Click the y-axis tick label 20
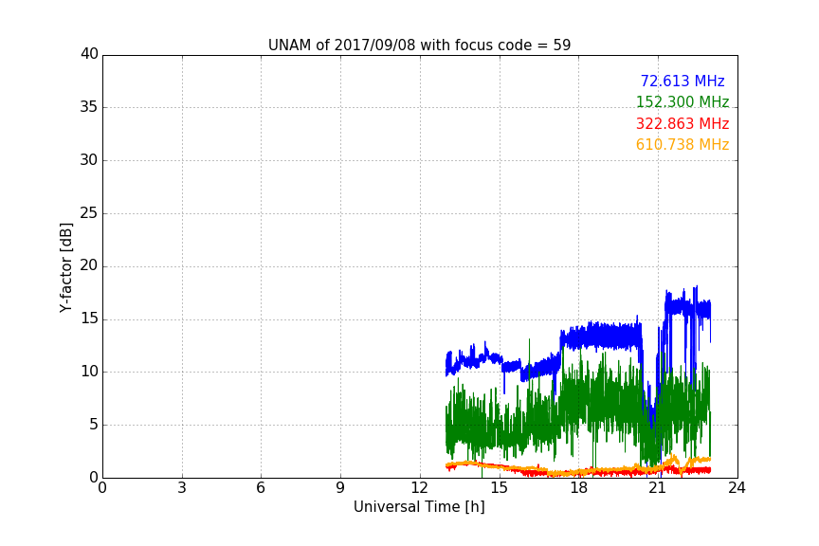819x546 pixels. 89,266
